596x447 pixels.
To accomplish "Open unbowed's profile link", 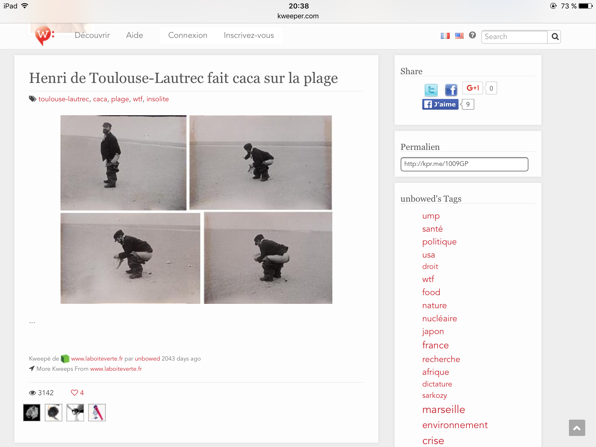I will (147, 359).
